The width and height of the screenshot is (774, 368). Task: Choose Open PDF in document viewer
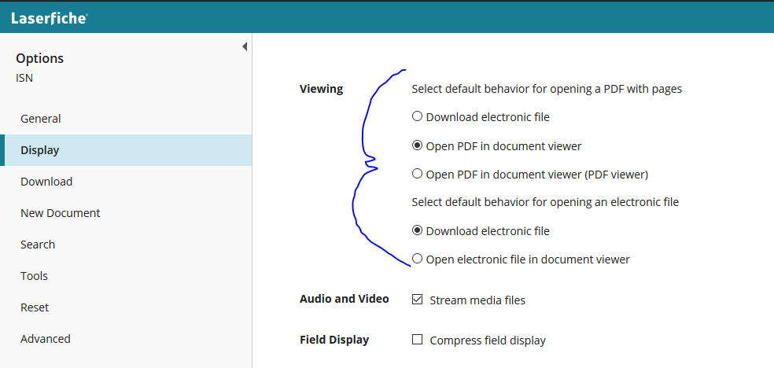tap(417, 145)
